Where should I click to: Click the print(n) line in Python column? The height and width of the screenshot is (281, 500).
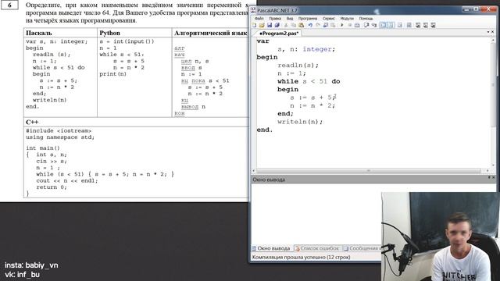[112, 74]
